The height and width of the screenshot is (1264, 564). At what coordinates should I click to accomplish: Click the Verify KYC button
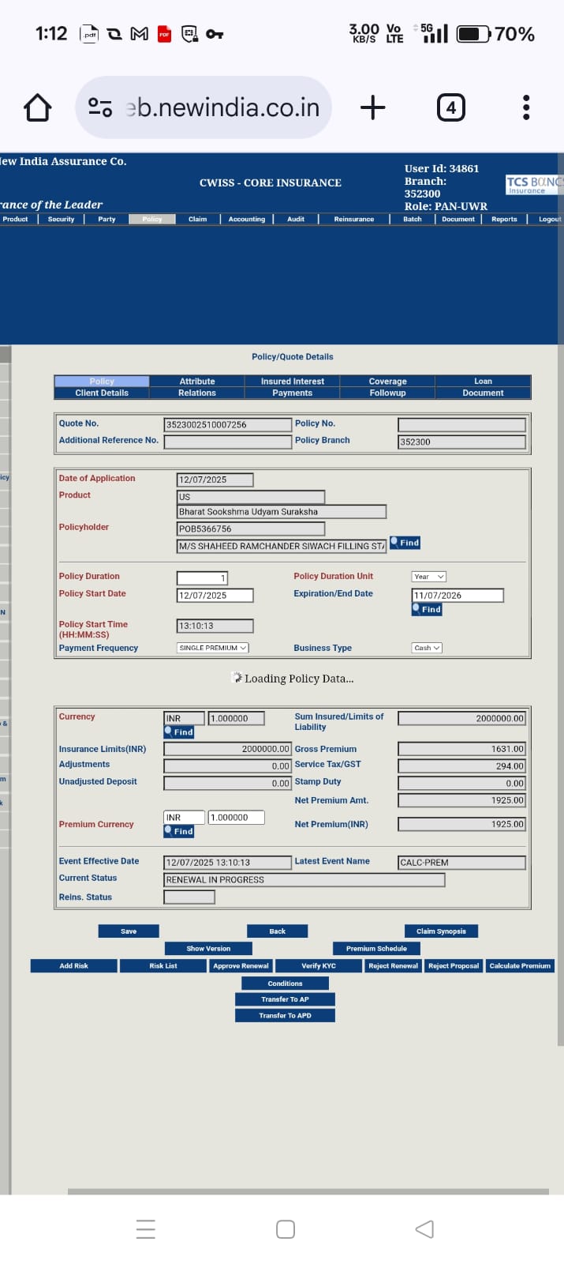click(x=319, y=965)
